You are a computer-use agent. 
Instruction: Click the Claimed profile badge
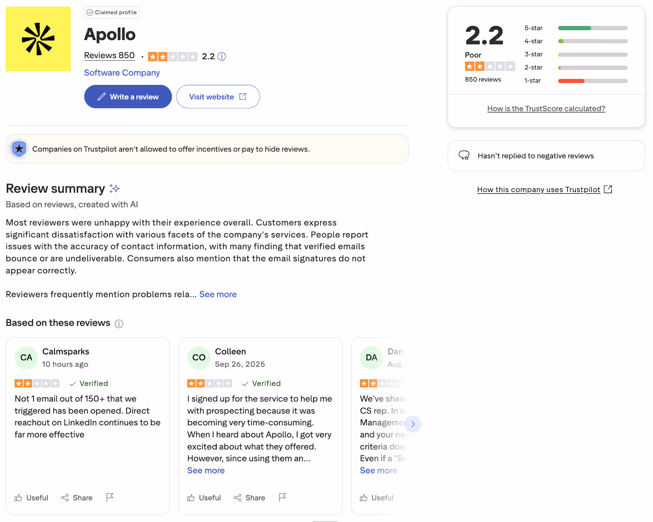tap(111, 12)
